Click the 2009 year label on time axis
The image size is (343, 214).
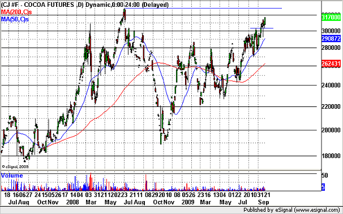(188, 202)
